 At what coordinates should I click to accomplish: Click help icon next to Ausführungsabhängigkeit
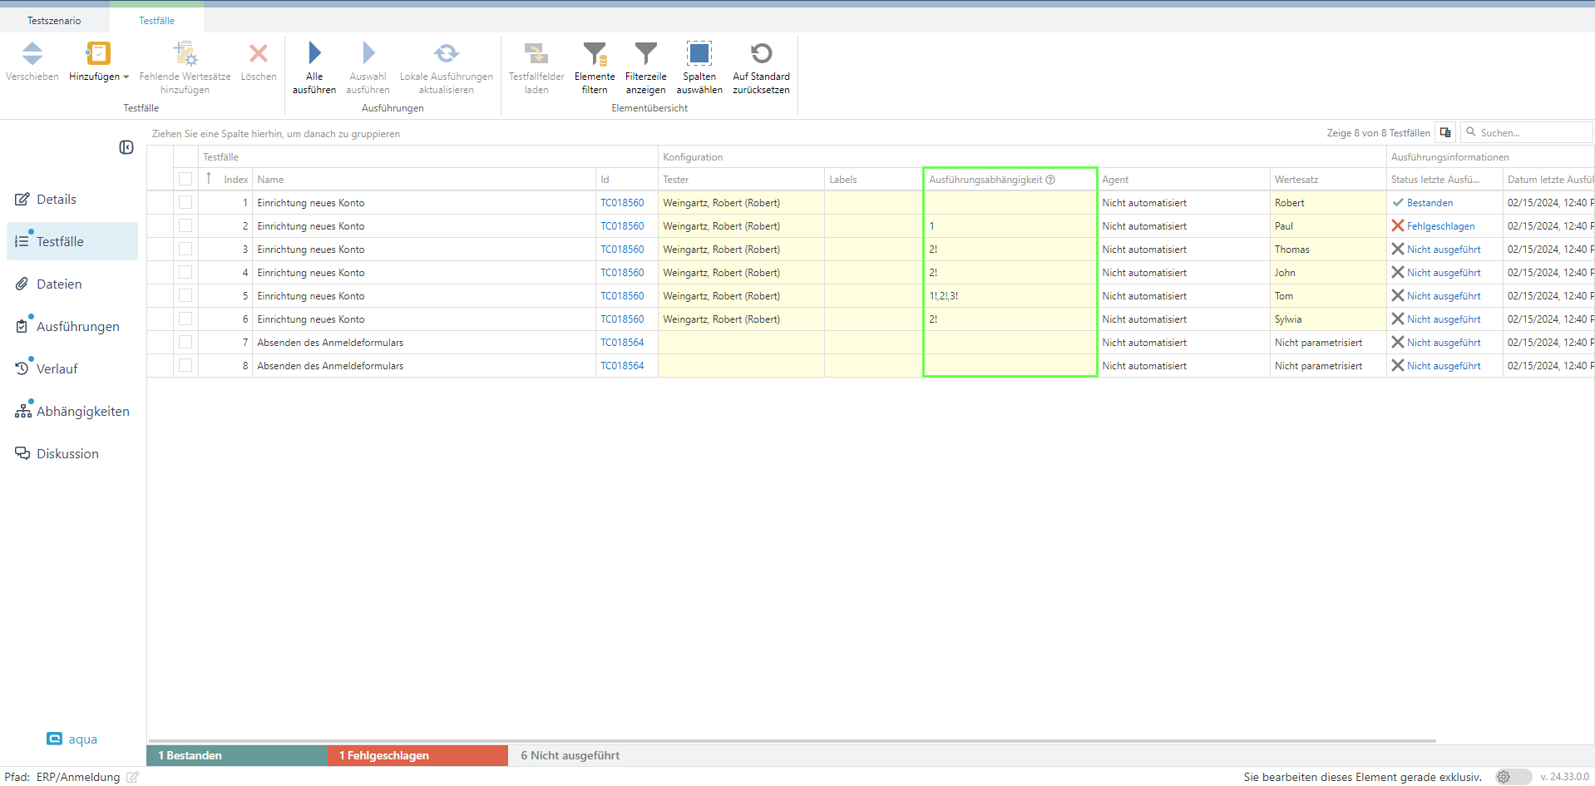[1050, 180]
